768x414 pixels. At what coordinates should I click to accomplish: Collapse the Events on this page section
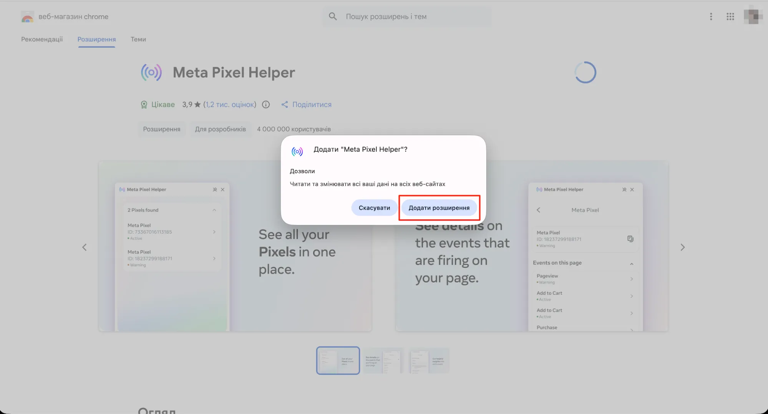tap(631, 264)
